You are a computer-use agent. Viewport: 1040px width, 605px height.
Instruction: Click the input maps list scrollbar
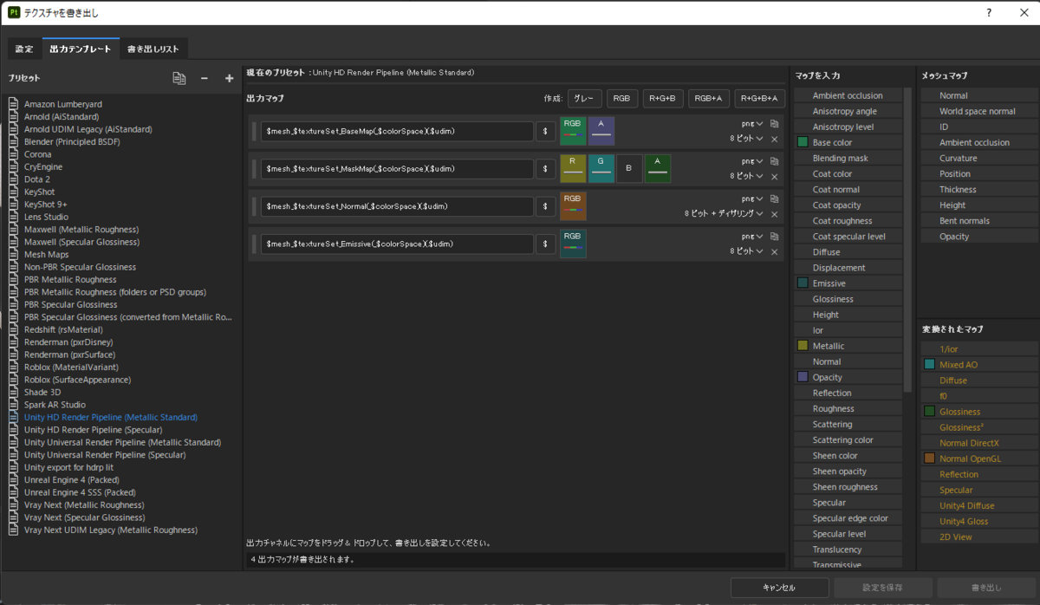click(x=907, y=240)
